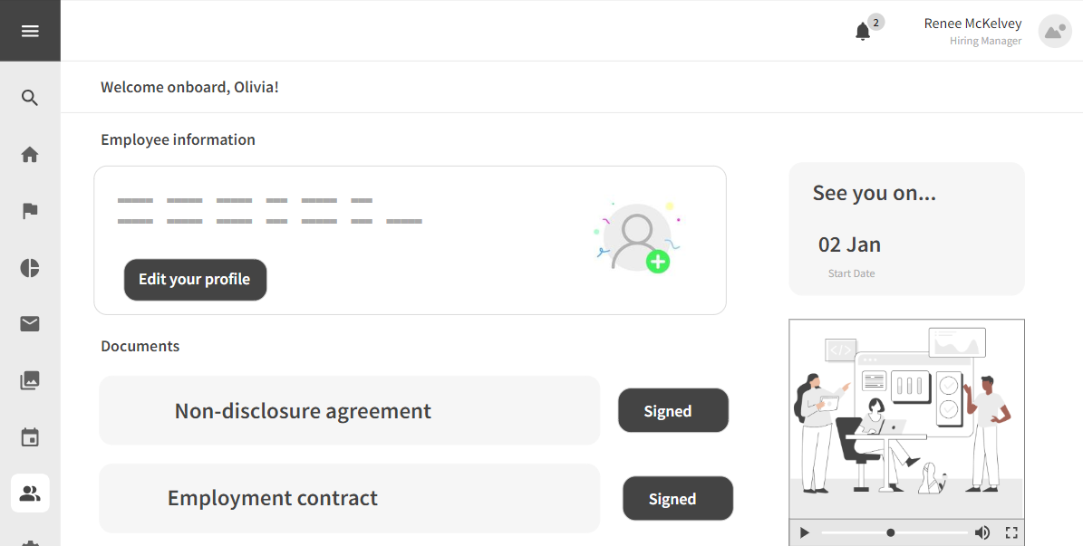This screenshot has width=1083, height=546.
Task: Switch to the Documents section
Action: (140, 346)
